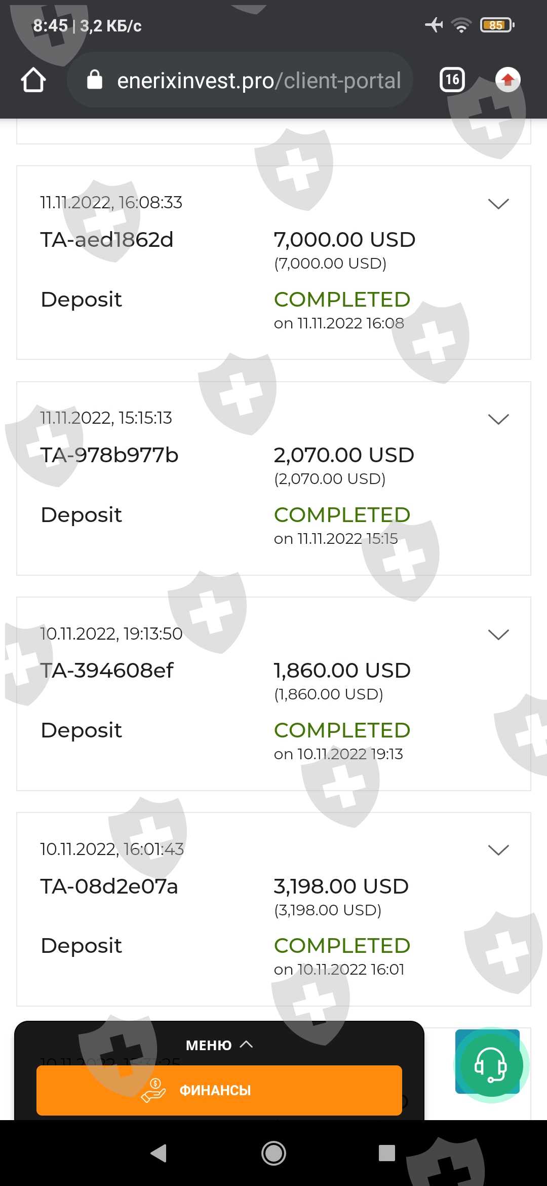Open the tab switcher showing 16 tabs
547x1186 pixels.
[x=452, y=80]
